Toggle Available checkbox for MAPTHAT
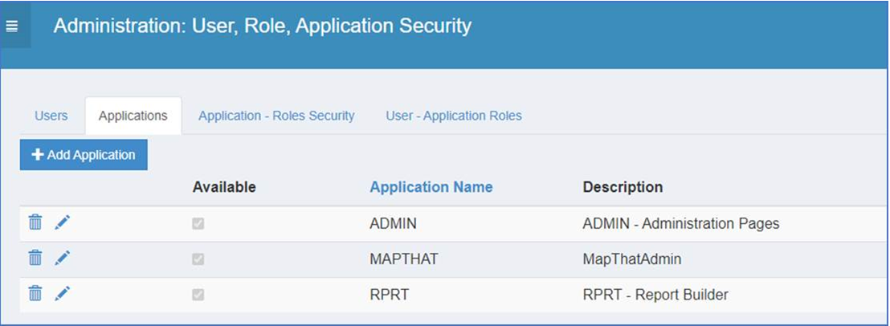The image size is (890, 326). coord(198,259)
